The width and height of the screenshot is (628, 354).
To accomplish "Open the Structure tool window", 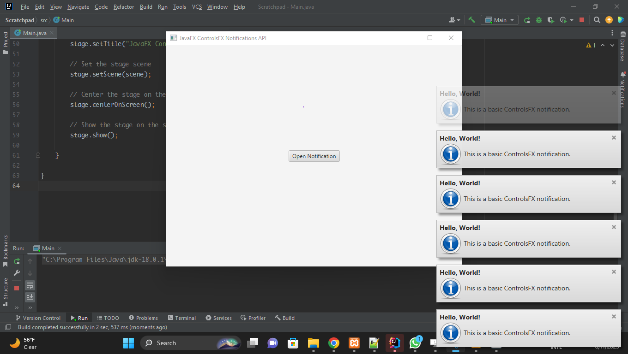I will (x=6, y=292).
